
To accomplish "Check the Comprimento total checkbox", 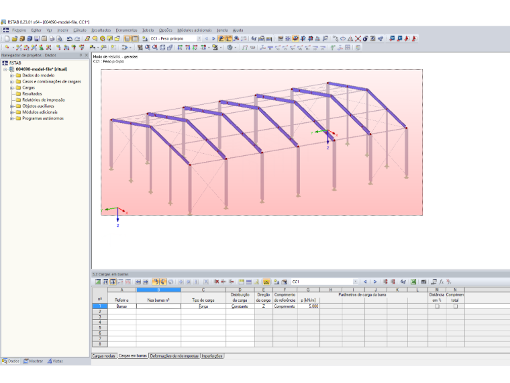I will 456,306.
